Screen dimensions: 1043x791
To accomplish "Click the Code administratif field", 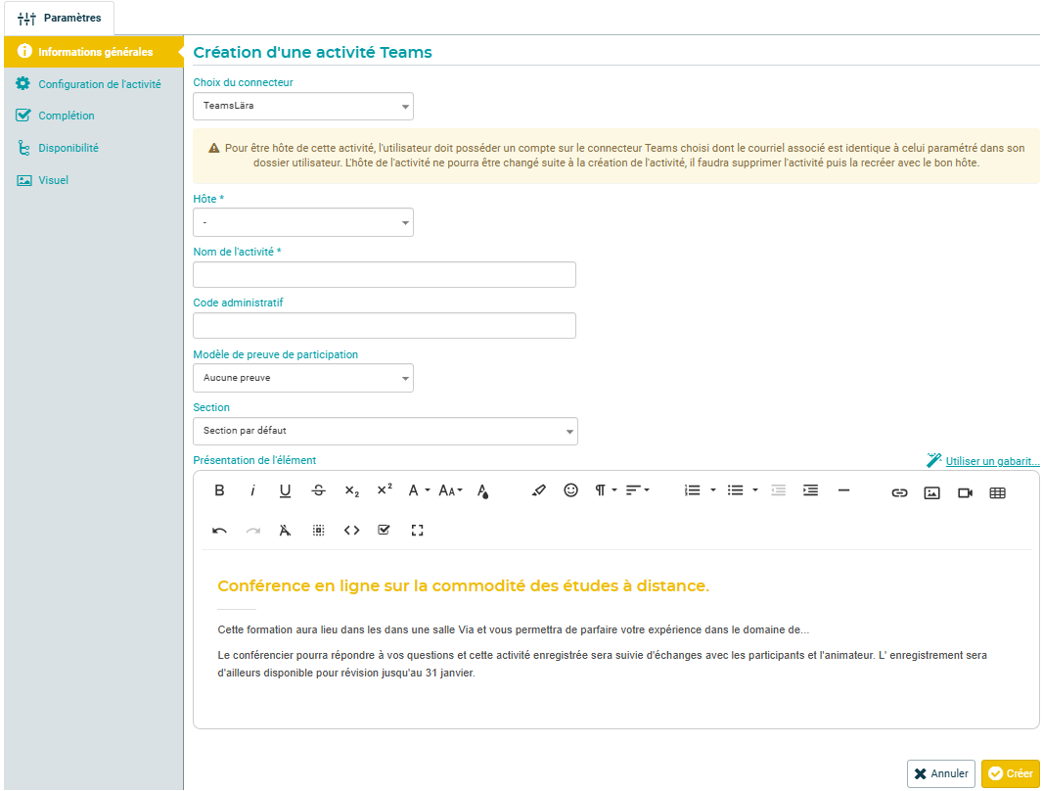I will pyautogui.click(x=385, y=325).
